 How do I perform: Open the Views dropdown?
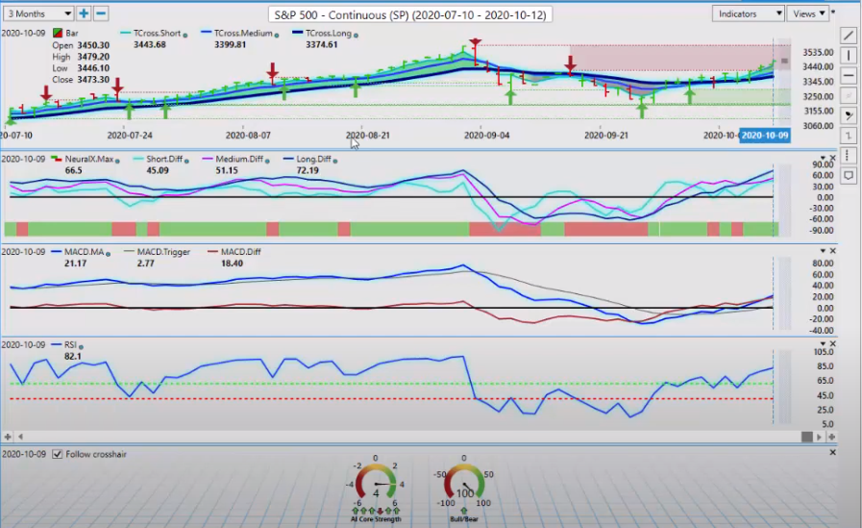pos(807,13)
